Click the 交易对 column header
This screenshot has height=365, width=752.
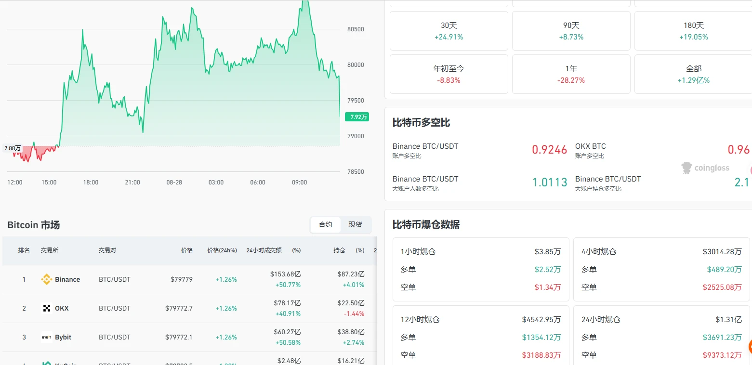(107, 250)
